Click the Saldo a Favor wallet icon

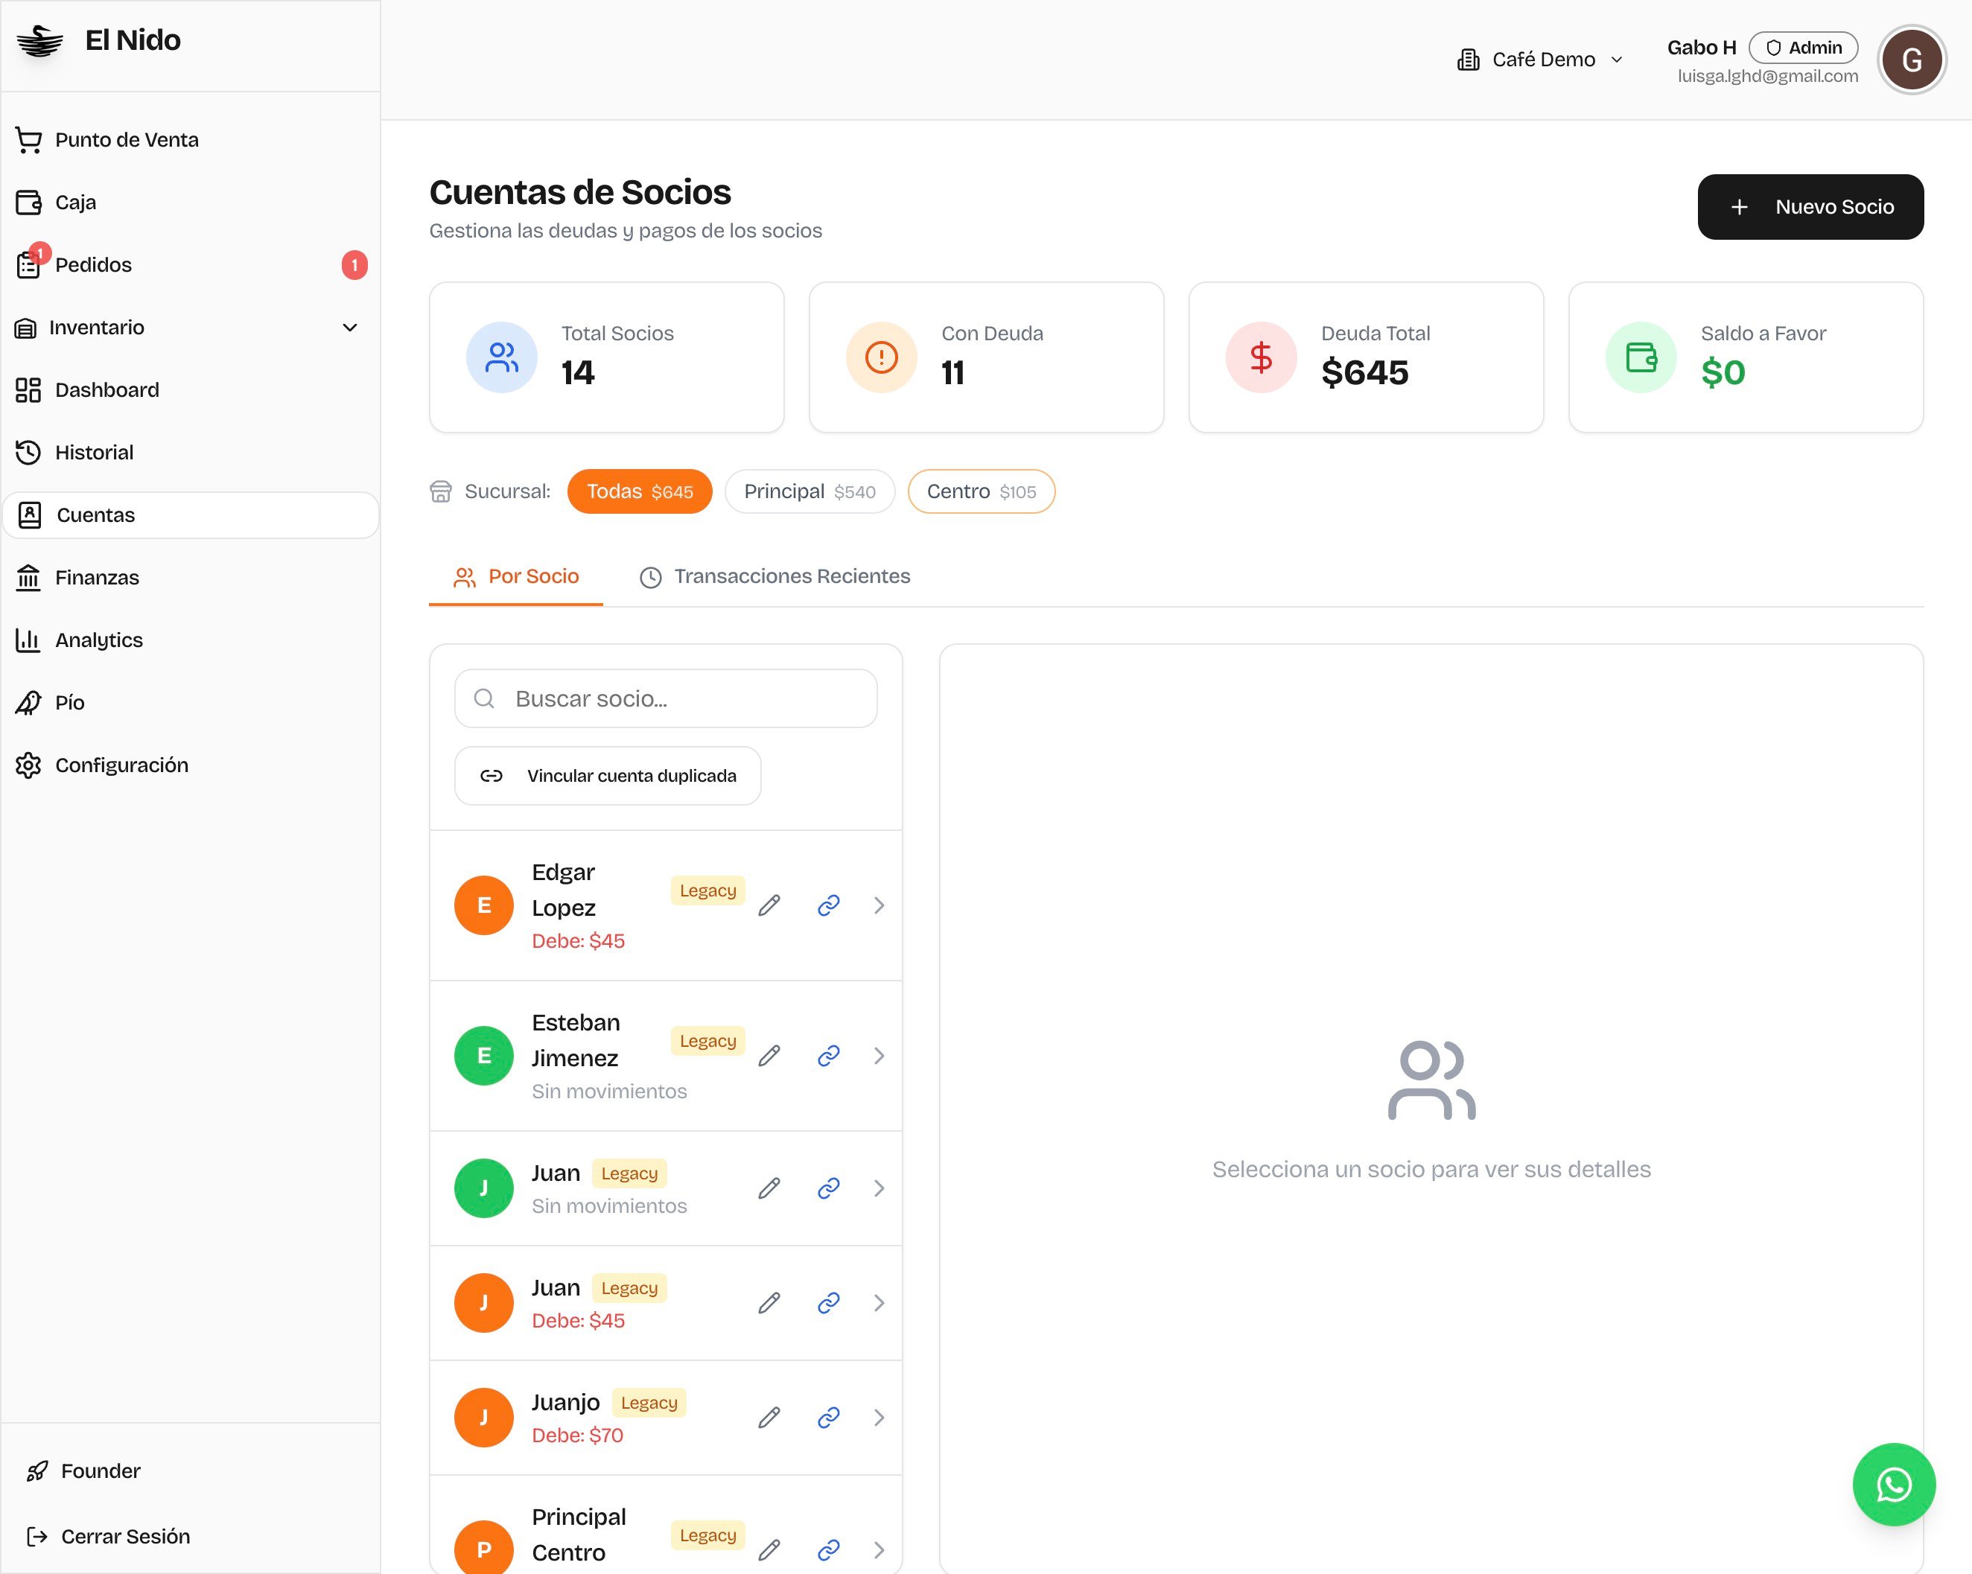1641,357
